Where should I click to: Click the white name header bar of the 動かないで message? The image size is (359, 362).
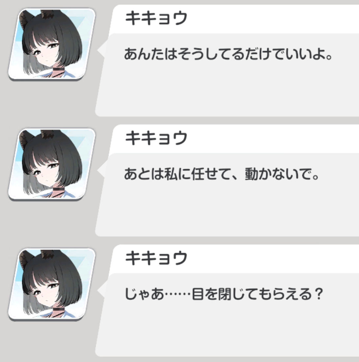coord(234,139)
